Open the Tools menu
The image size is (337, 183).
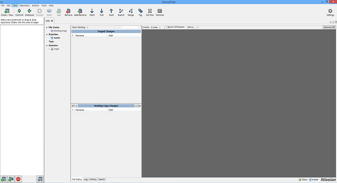(44, 6)
